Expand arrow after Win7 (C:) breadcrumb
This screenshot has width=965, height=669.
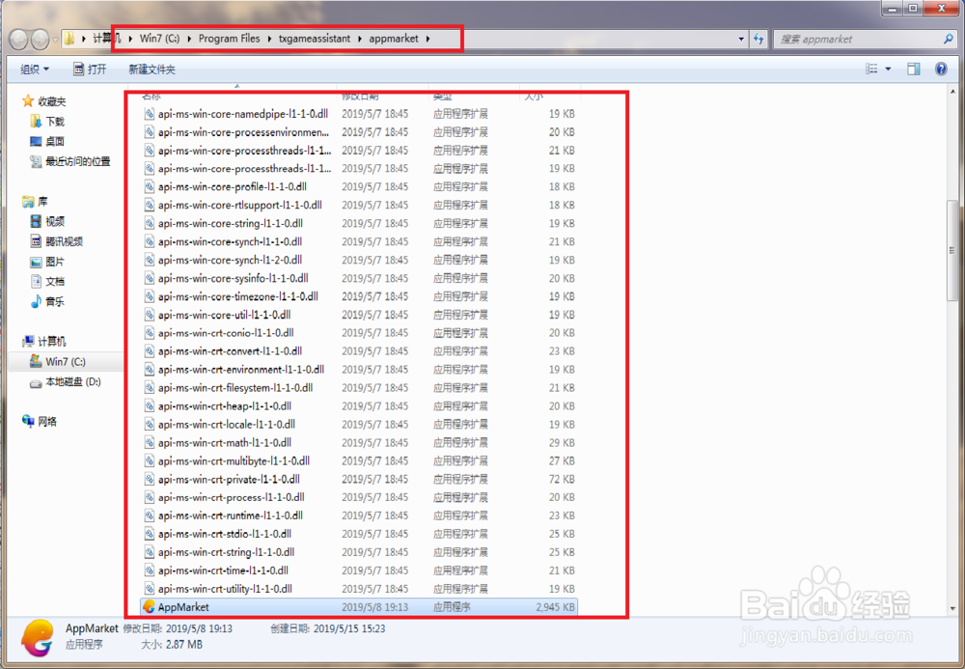point(189,39)
